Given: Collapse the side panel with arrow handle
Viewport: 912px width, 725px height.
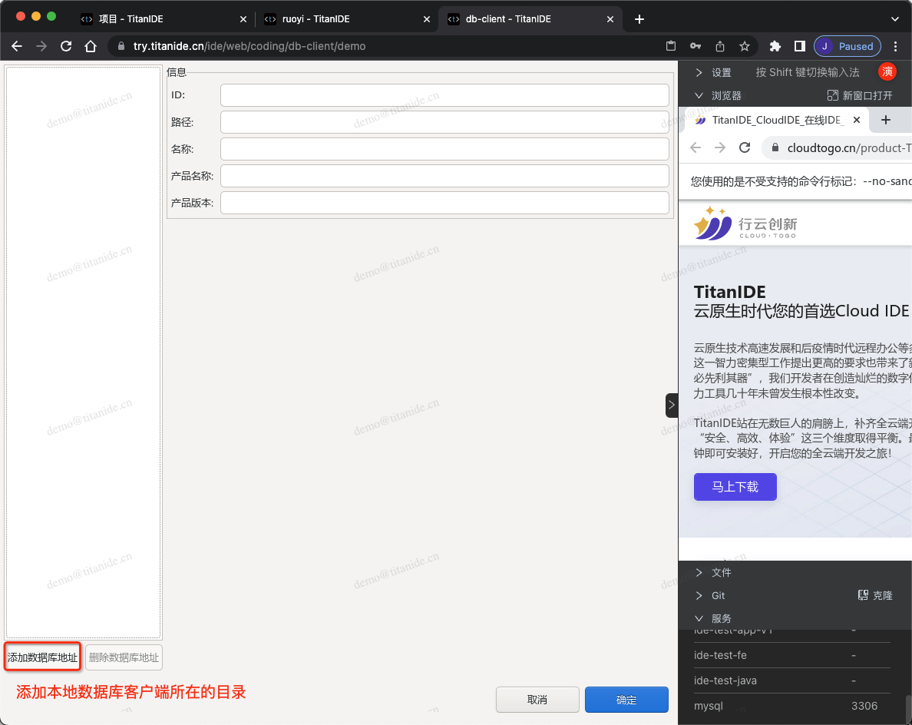Looking at the screenshot, I should click(672, 405).
